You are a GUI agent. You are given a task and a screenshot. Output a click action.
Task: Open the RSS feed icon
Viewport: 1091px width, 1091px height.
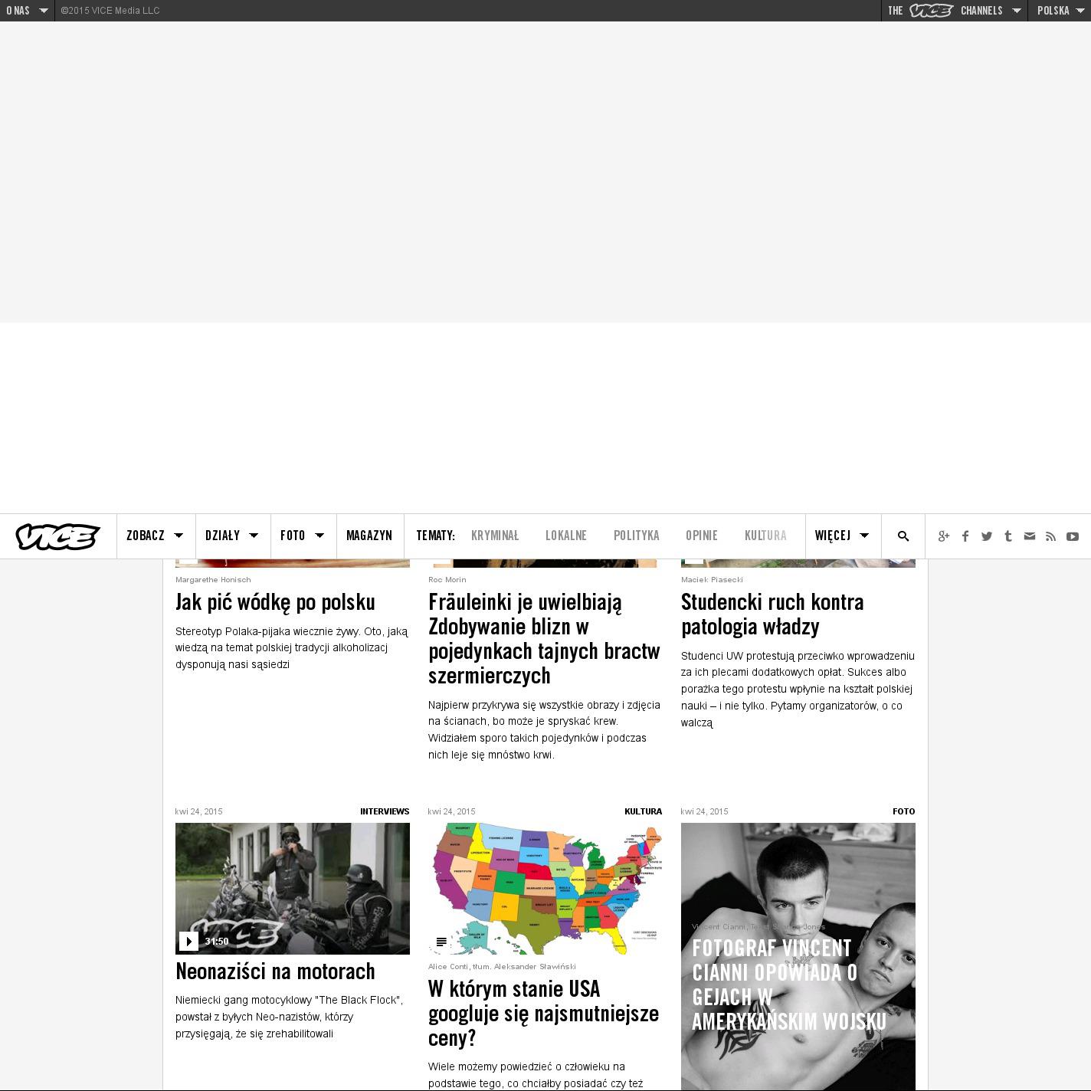pyautogui.click(x=1051, y=536)
